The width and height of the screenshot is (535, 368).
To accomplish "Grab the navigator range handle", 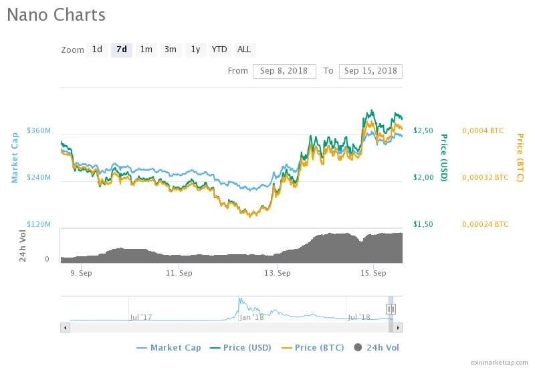I will point(391,309).
